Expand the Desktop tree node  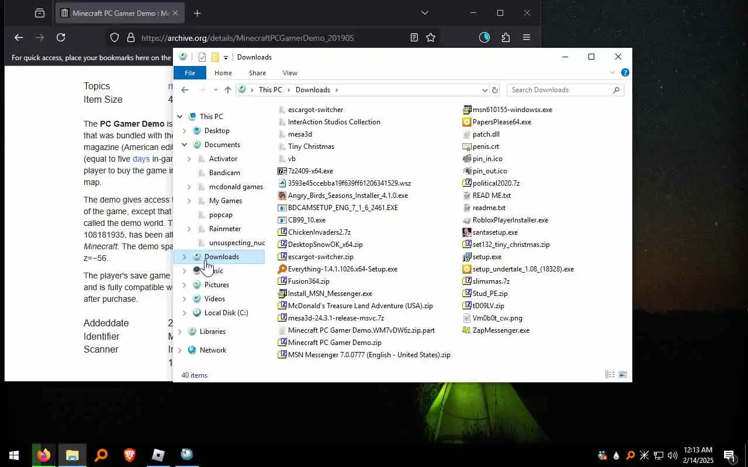[184, 131]
